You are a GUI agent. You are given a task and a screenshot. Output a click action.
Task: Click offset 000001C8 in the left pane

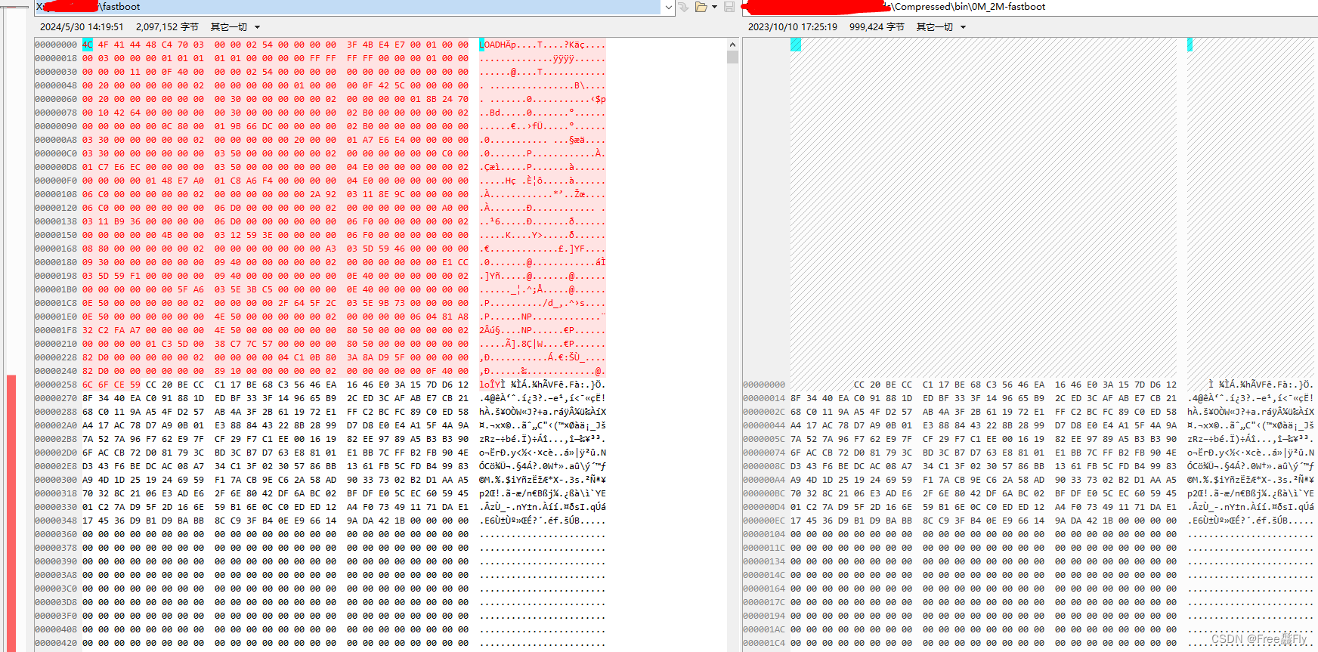click(x=56, y=304)
